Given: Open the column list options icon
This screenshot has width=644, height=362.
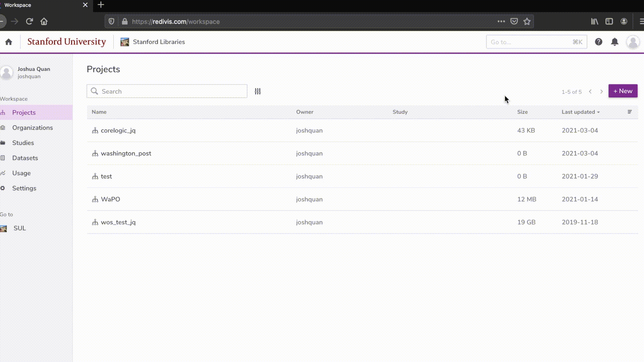Looking at the screenshot, I should [630, 112].
